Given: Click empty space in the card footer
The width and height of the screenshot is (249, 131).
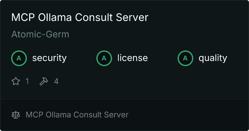Looking at the screenshot, I should 190,115.
